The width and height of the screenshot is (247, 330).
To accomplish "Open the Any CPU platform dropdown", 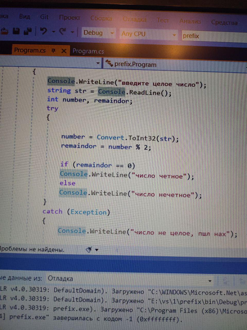I will click(149, 34).
